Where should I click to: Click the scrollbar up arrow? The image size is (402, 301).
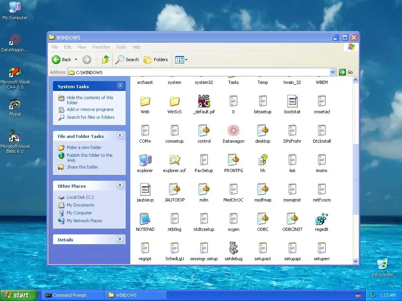(355, 80)
